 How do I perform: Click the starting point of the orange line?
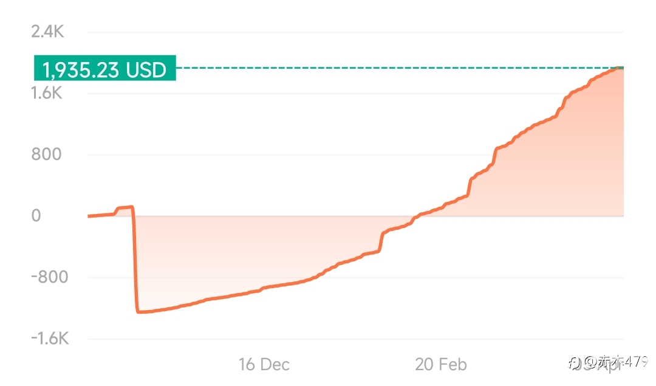pos(89,216)
